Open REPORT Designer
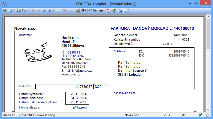This screenshot has width=213, height=119. coord(90,10)
